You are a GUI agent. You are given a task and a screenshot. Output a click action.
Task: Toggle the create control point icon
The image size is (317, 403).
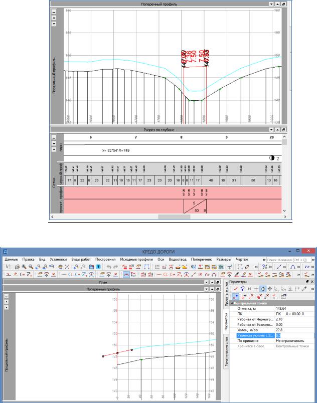pyautogui.click(x=236, y=297)
